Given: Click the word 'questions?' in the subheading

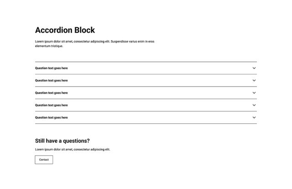Looking at the screenshot, I should 76,141.
